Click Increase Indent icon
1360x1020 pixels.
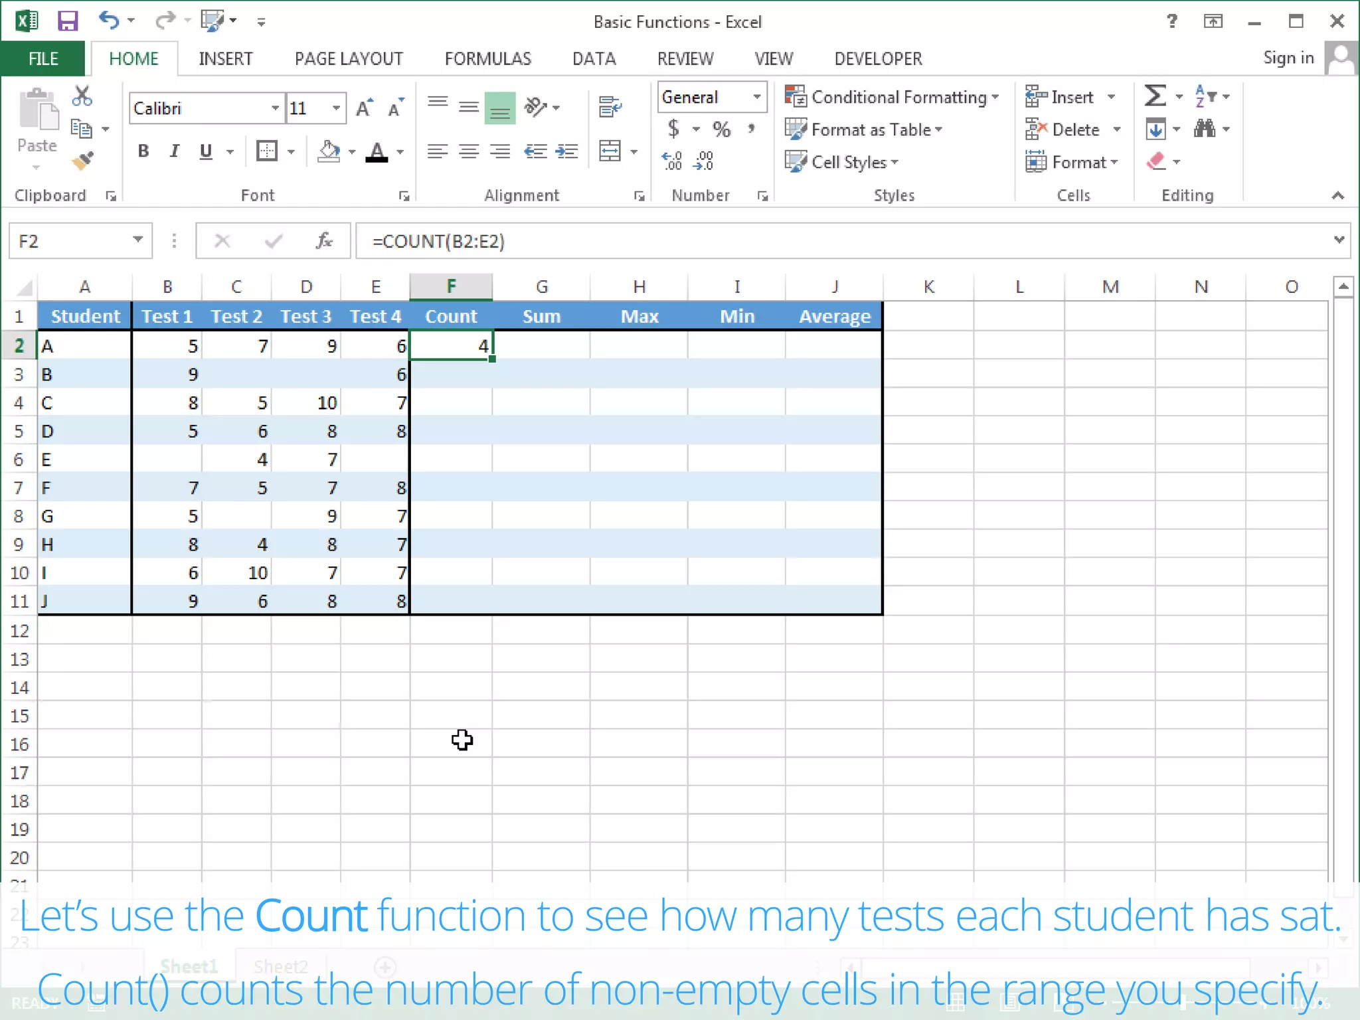pos(566,152)
